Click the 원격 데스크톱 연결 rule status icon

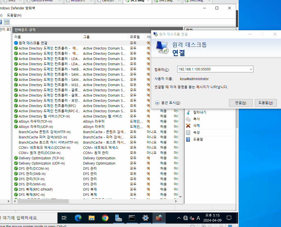tap(16, 43)
